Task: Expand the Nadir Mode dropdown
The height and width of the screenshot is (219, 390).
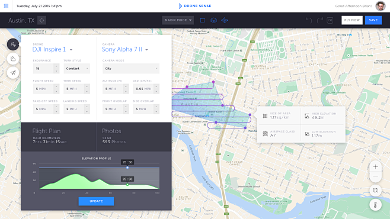Action: pyautogui.click(x=178, y=20)
